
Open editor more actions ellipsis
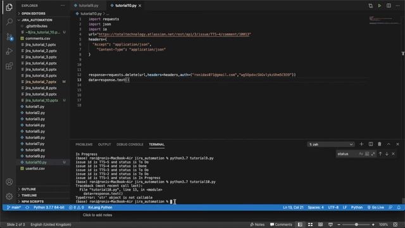click(x=397, y=6)
